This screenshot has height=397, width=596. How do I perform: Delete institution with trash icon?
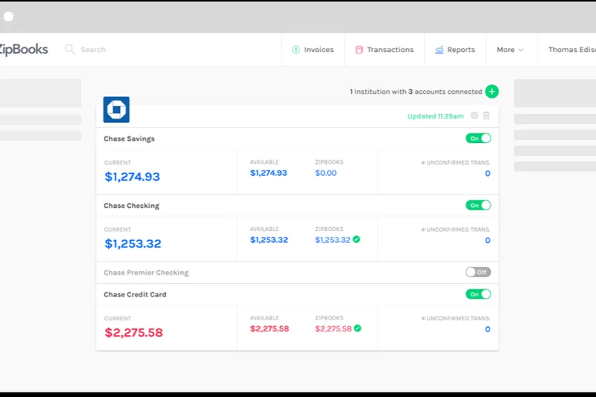[x=486, y=115]
